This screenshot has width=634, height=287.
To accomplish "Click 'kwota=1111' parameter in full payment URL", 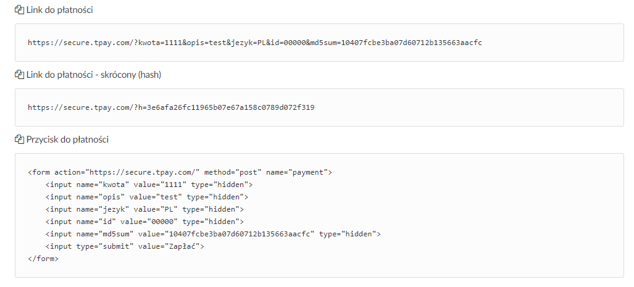I will click(x=160, y=43).
